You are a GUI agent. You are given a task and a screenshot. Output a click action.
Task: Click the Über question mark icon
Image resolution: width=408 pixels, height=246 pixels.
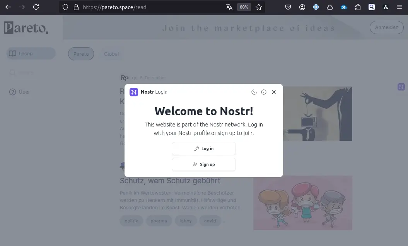coord(12,92)
